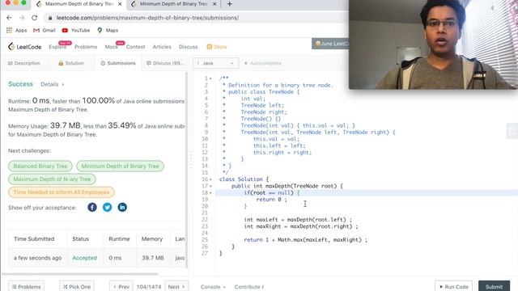Click the browser forward arrow
This screenshot has height=291, width=518.
click(x=22, y=18)
